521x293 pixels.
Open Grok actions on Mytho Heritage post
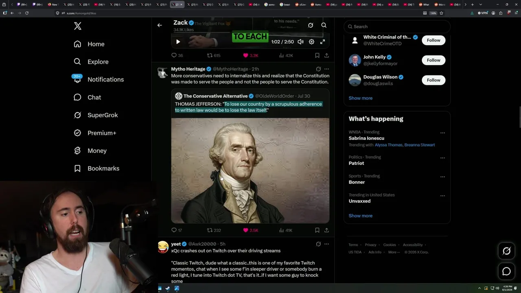click(318, 69)
